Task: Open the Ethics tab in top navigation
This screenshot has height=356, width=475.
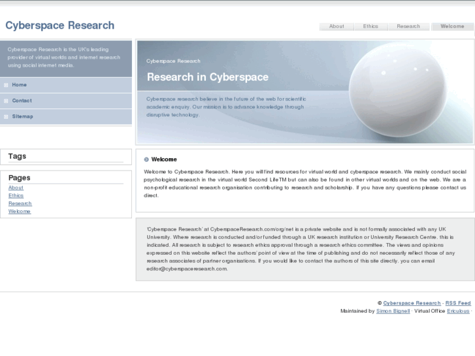Action: (x=371, y=26)
